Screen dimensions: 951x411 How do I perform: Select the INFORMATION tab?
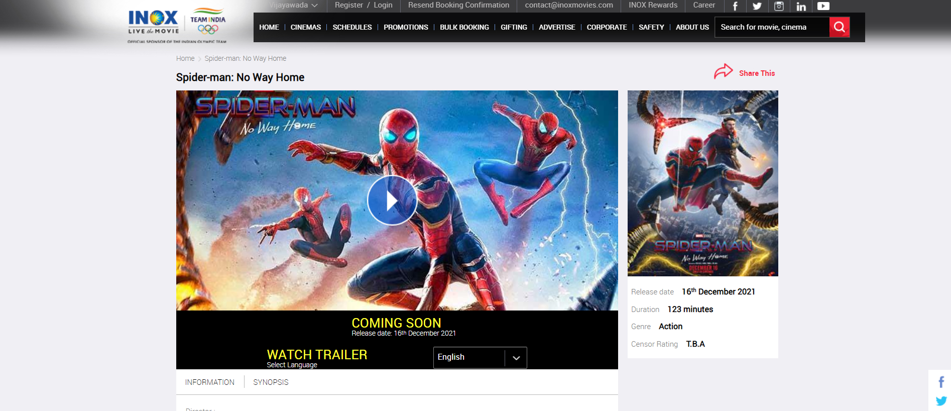[x=209, y=382]
